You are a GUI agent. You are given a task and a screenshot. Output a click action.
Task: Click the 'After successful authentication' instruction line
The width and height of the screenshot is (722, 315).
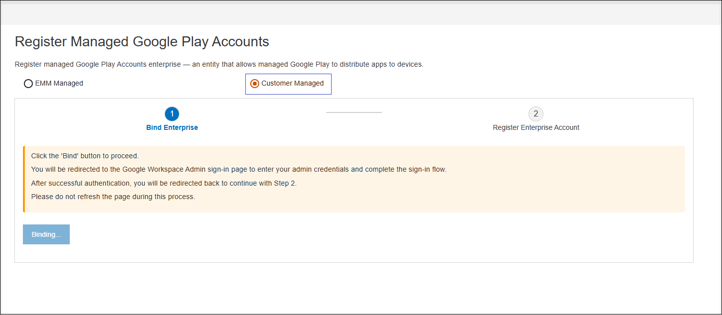164,183
